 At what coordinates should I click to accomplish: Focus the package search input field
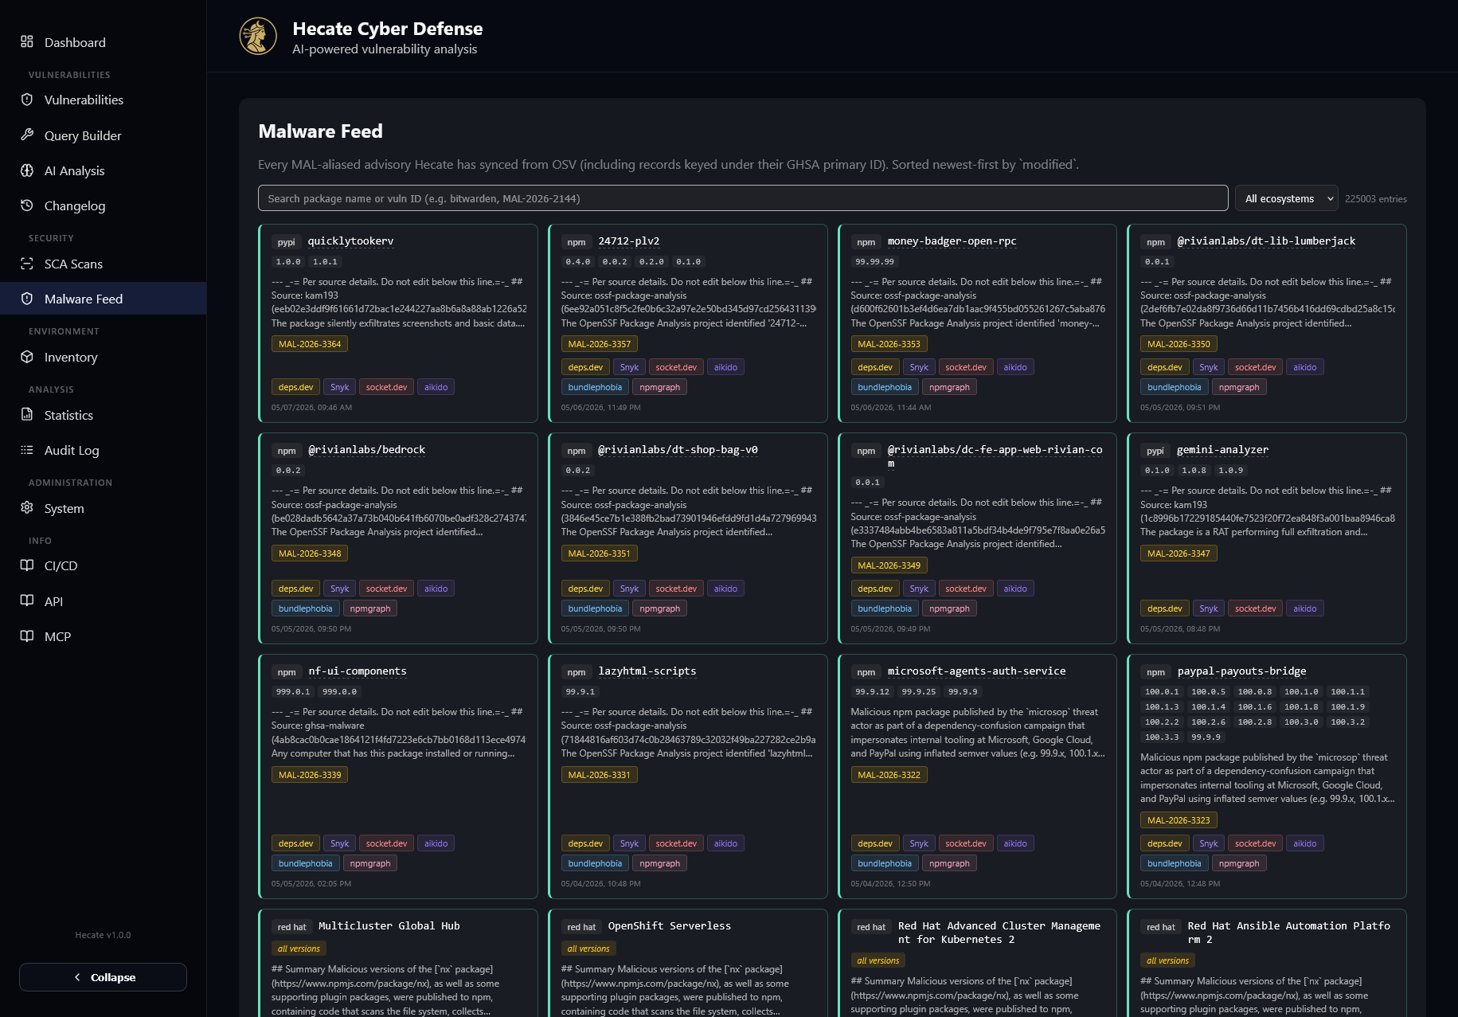click(743, 198)
